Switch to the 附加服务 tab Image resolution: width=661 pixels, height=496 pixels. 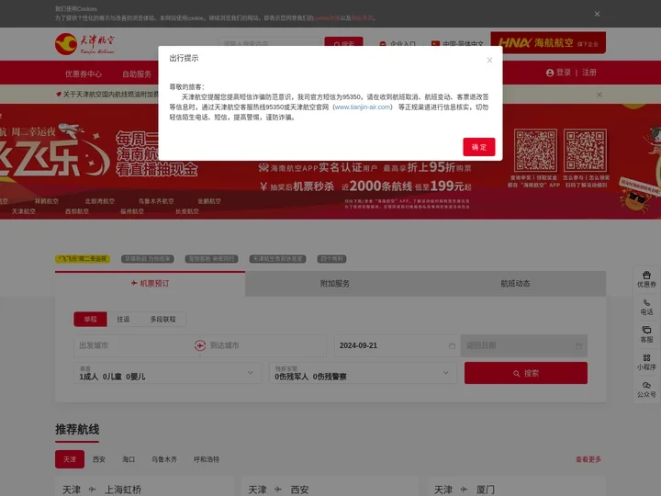(x=335, y=284)
